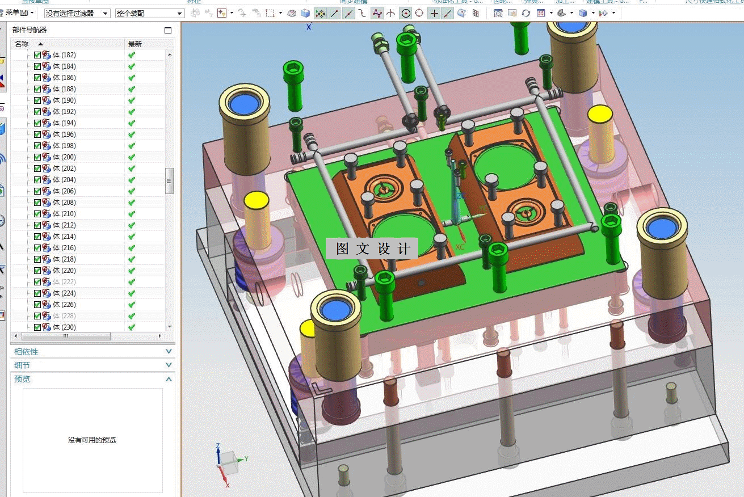Open the 菜单(M) menu

(x=19, y=12)
